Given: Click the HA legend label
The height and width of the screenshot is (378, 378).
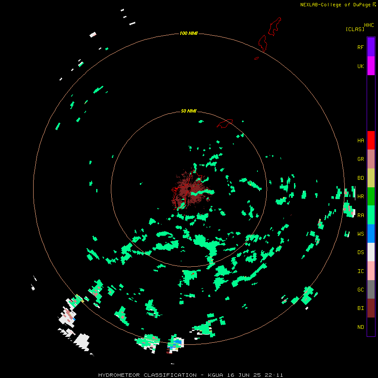Looking at the screenshot, I should 360,141.
